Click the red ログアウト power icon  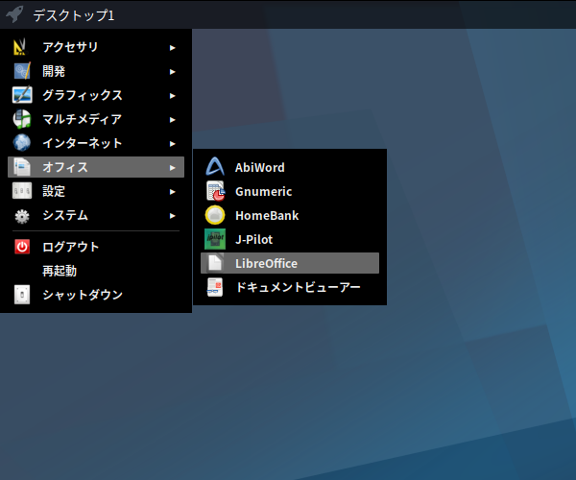[22, 247]
